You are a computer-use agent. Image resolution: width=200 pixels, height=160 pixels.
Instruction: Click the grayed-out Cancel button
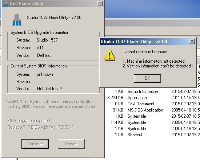point(71,144)
